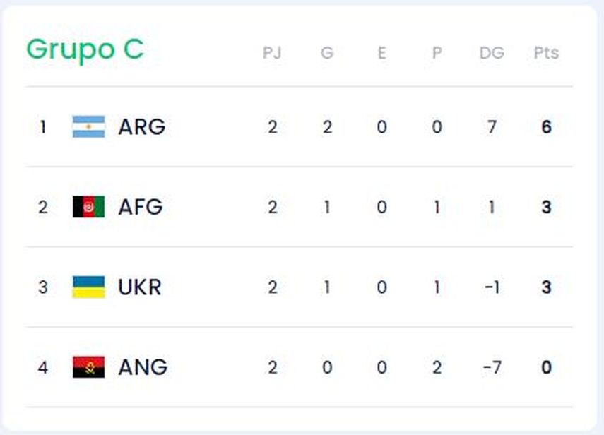Click the P losses column header
The image size is (604, 435).
tap(437, 53)
